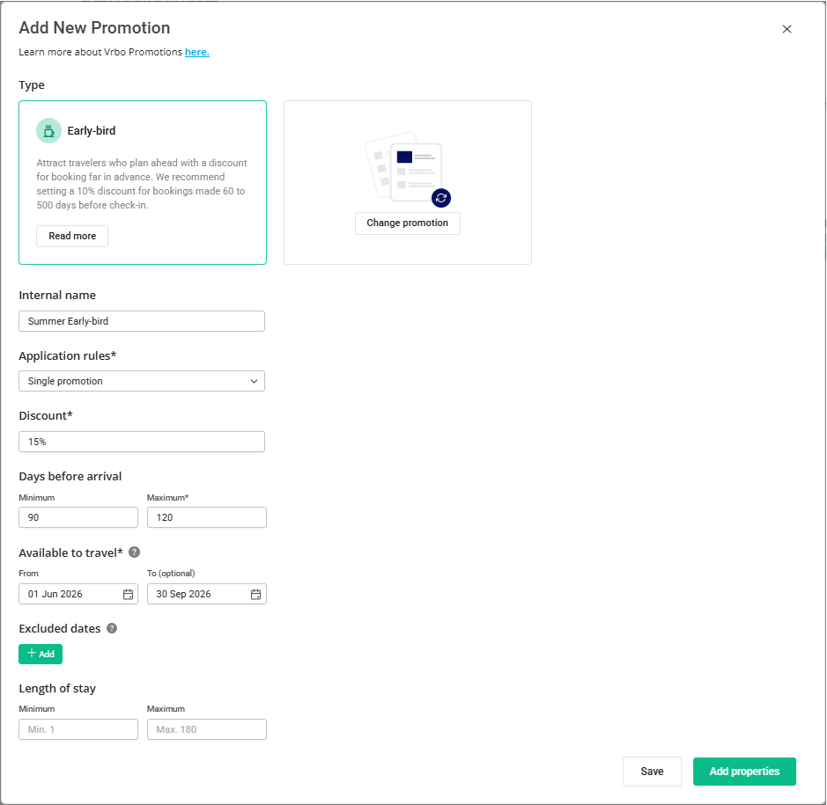Open the From date calendar icon
Screen dimensions: 827x805
128,595
